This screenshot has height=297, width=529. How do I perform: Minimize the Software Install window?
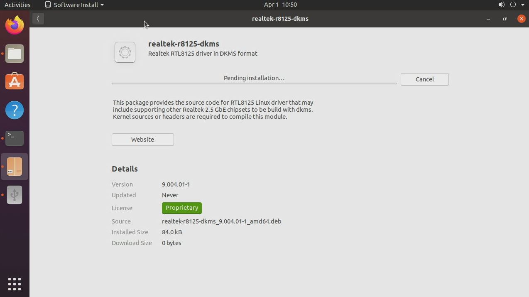488,19
